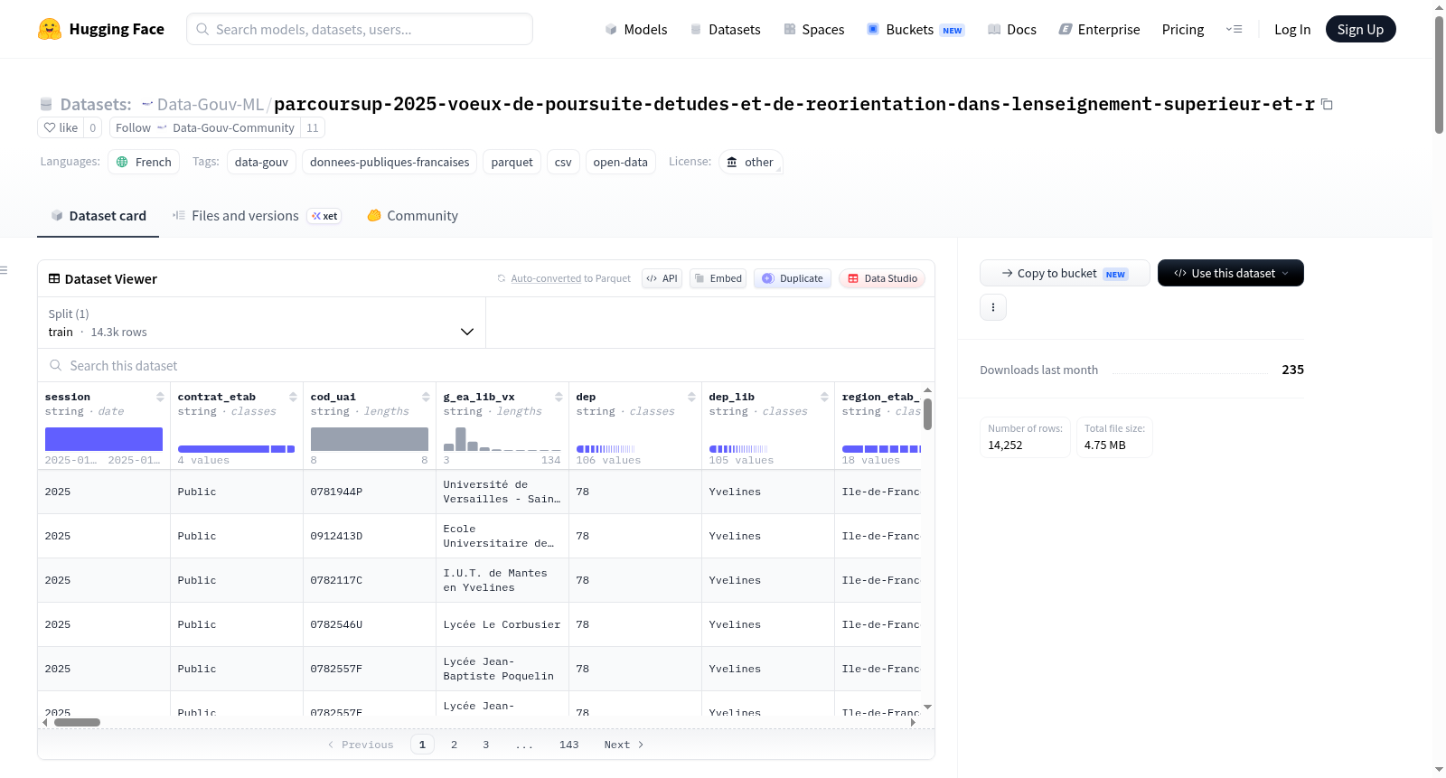
Task: Select cell '0782546U'
Action: (370, 624)
